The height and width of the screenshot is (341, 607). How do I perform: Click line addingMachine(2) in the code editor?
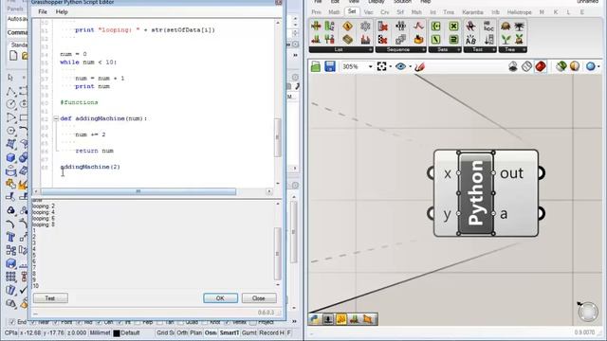(90, 167)
